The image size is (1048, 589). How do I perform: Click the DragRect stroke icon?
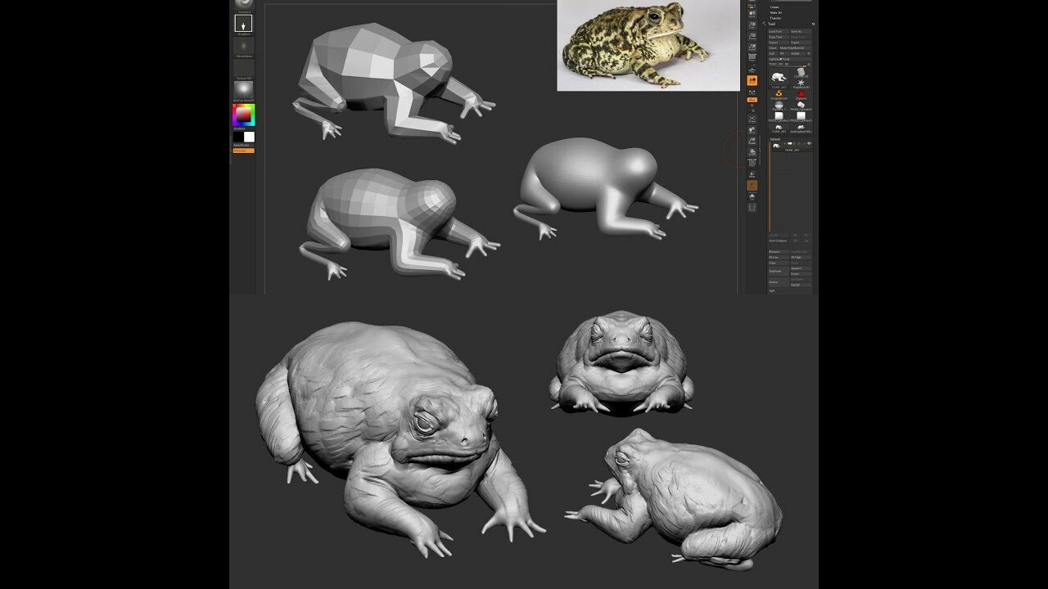point(243,24)
